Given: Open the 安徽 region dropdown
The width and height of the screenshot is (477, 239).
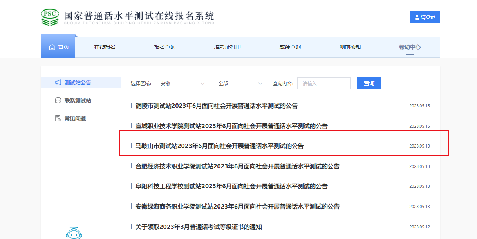Looking at the screenshot, I should (x=182, y=83).
